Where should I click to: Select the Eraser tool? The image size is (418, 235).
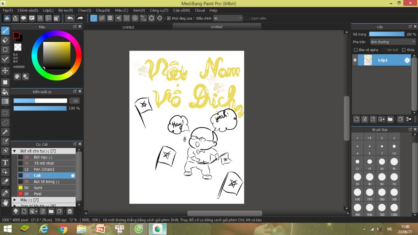click(5, 40)
